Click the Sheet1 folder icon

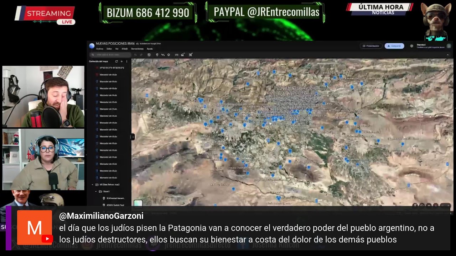coord(100,191)
